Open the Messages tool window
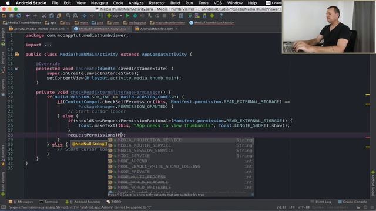 click(21, 202)
